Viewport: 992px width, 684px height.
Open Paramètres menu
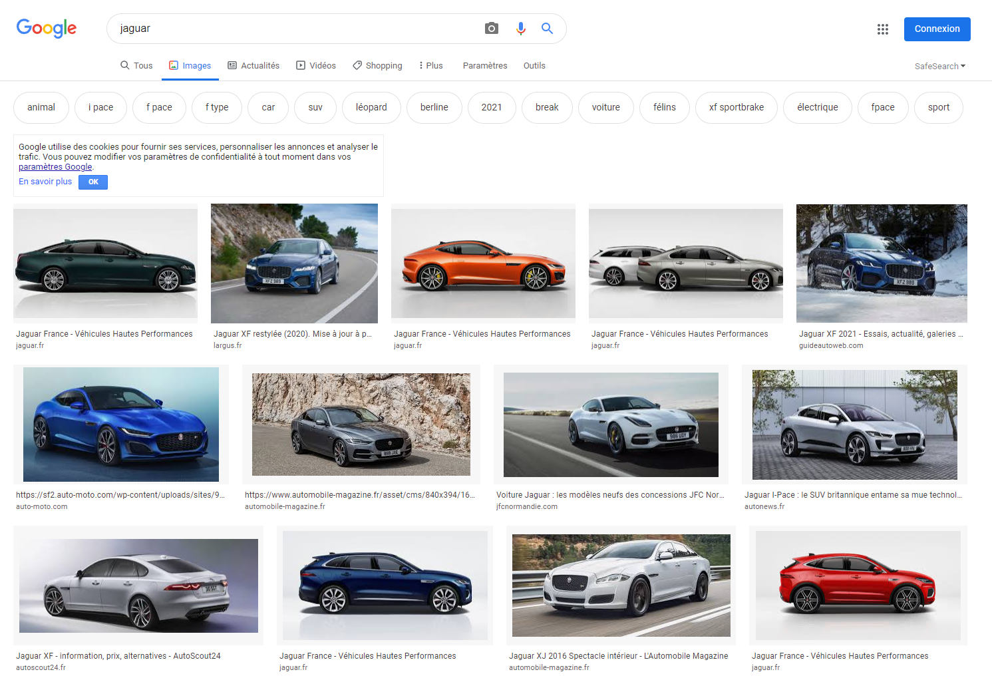485,66
